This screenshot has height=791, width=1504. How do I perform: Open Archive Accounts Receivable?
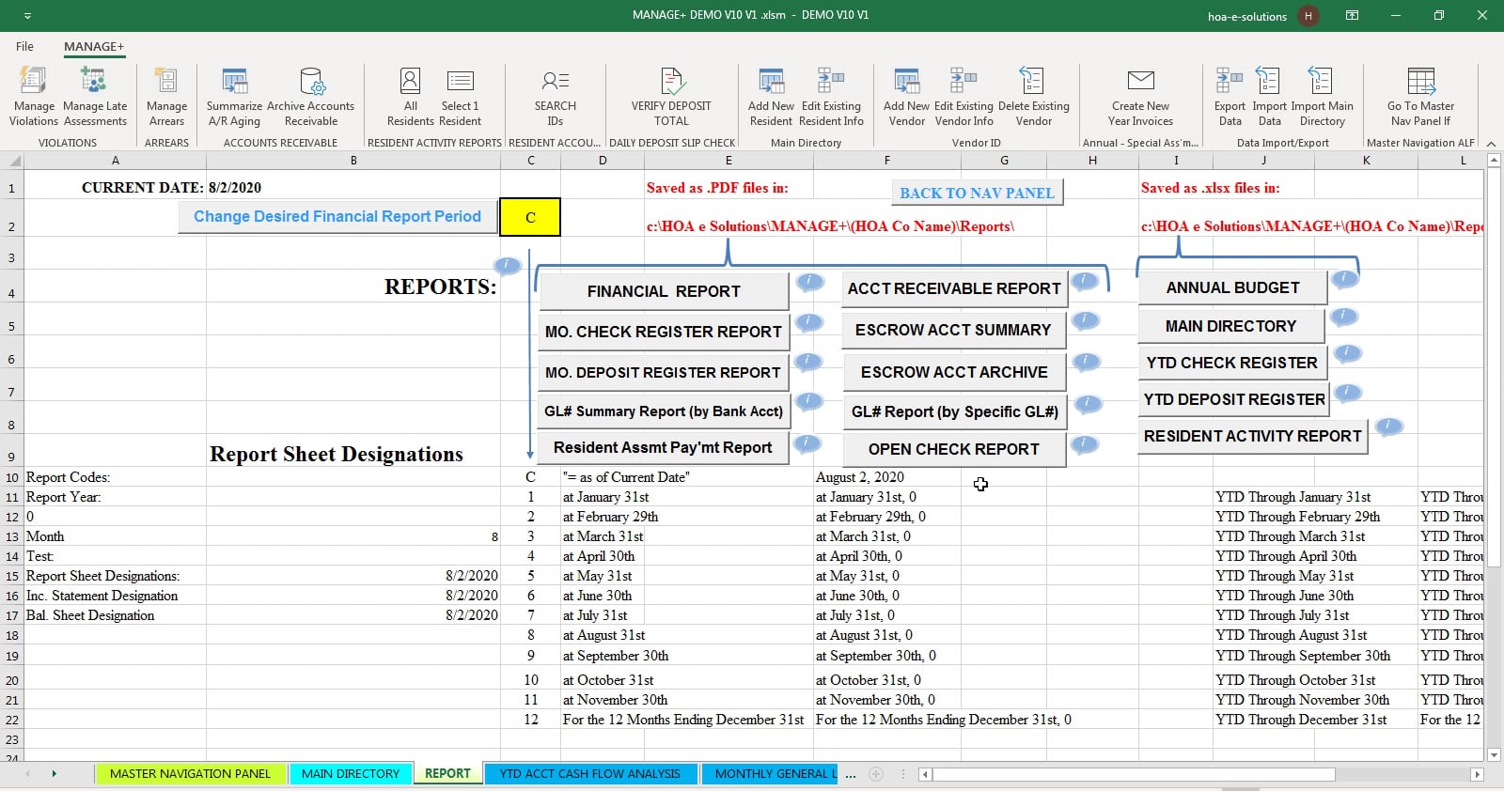(311, 97)
